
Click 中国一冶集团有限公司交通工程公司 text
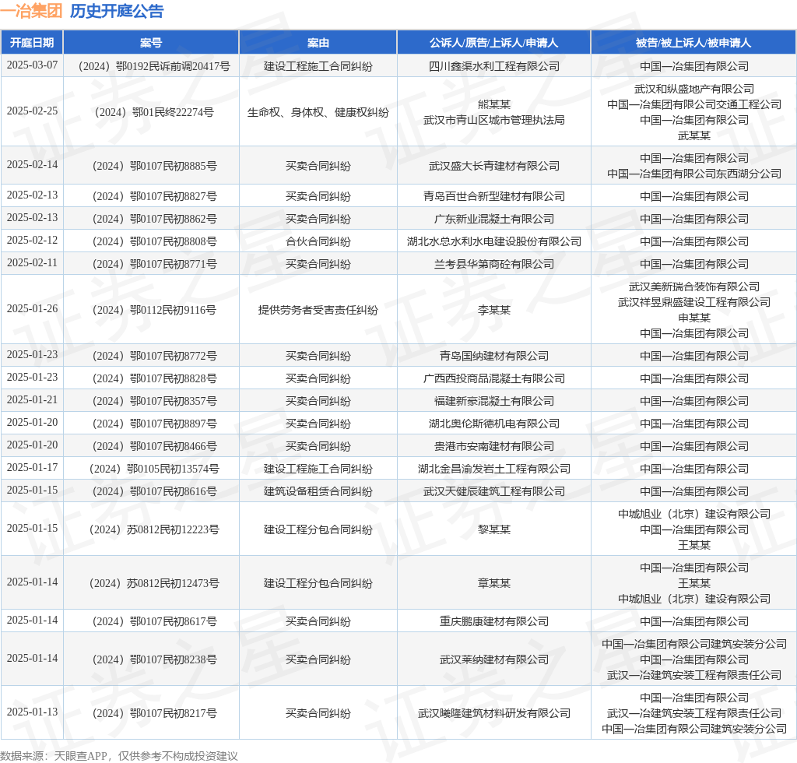pos(693,104)
